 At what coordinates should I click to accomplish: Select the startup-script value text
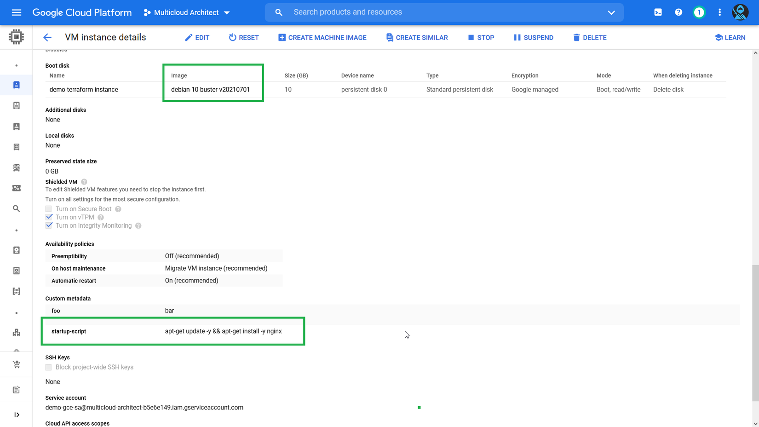coord(224,331)
